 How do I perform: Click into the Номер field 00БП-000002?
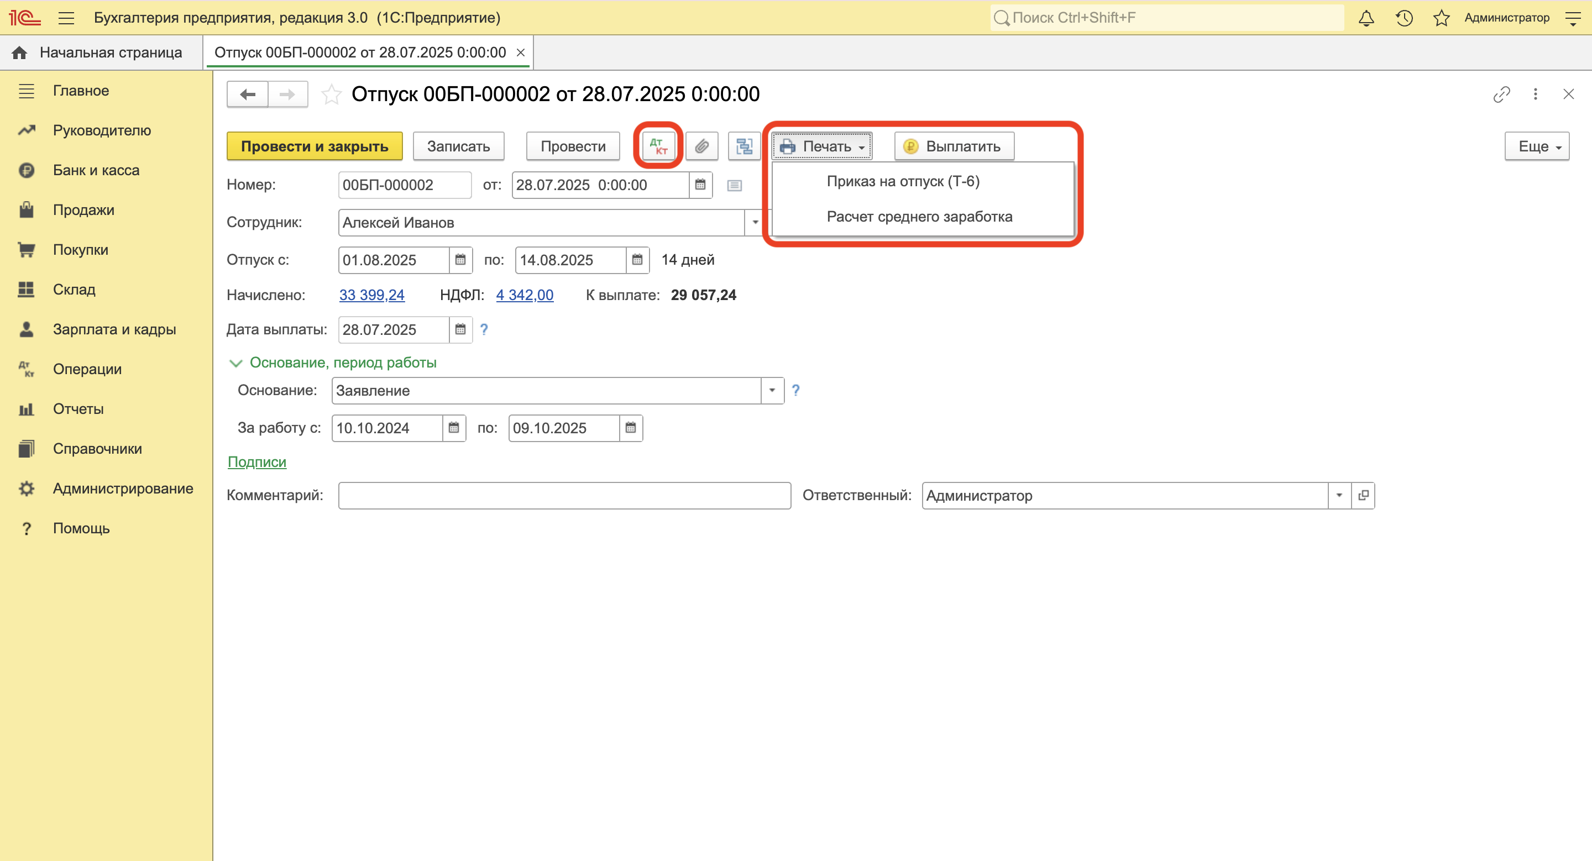(405, 185)
